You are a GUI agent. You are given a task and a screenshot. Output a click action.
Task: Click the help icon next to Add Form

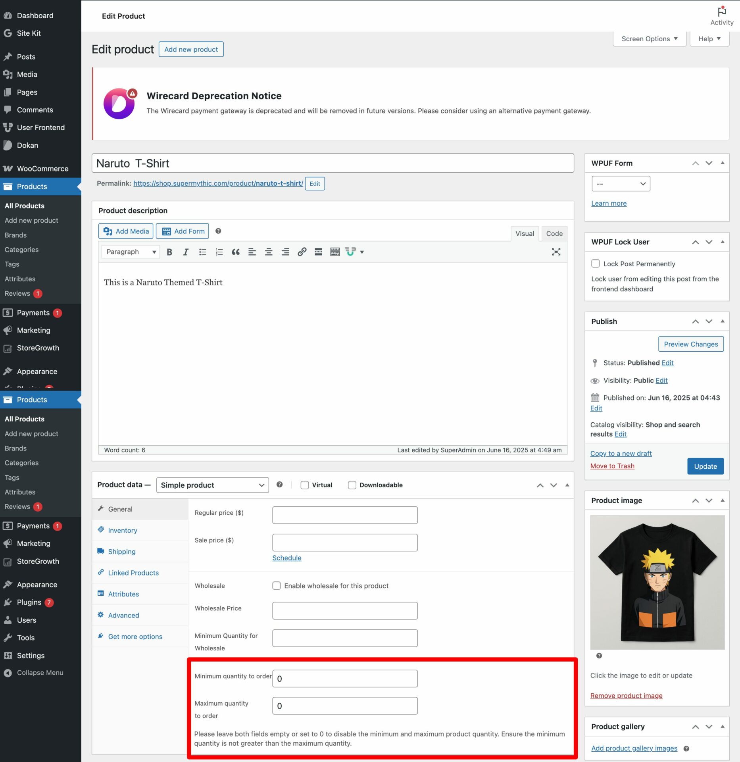218,231
